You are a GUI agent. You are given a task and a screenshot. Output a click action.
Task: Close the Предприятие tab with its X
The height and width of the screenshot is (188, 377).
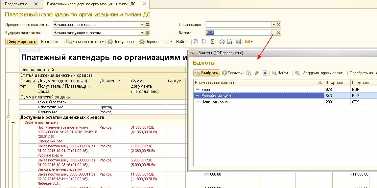(36, 4)
